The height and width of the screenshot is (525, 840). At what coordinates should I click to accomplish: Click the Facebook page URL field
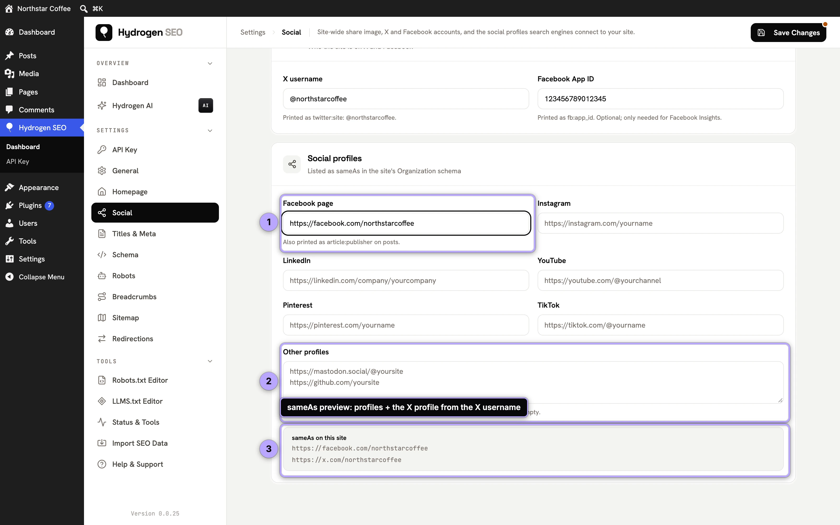[406, 223]
